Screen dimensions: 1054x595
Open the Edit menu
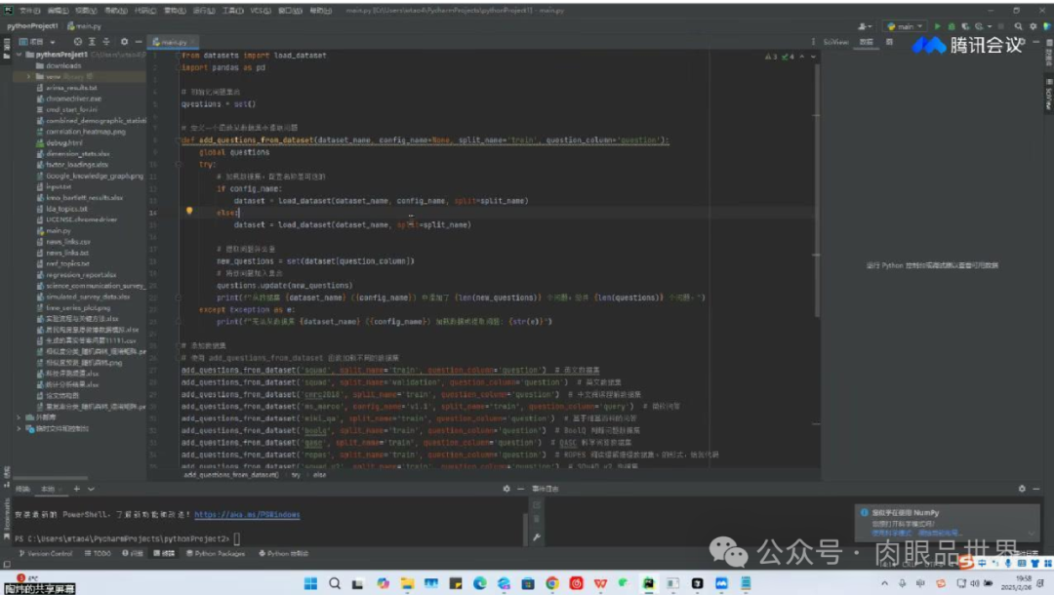(x=58, y=10)
